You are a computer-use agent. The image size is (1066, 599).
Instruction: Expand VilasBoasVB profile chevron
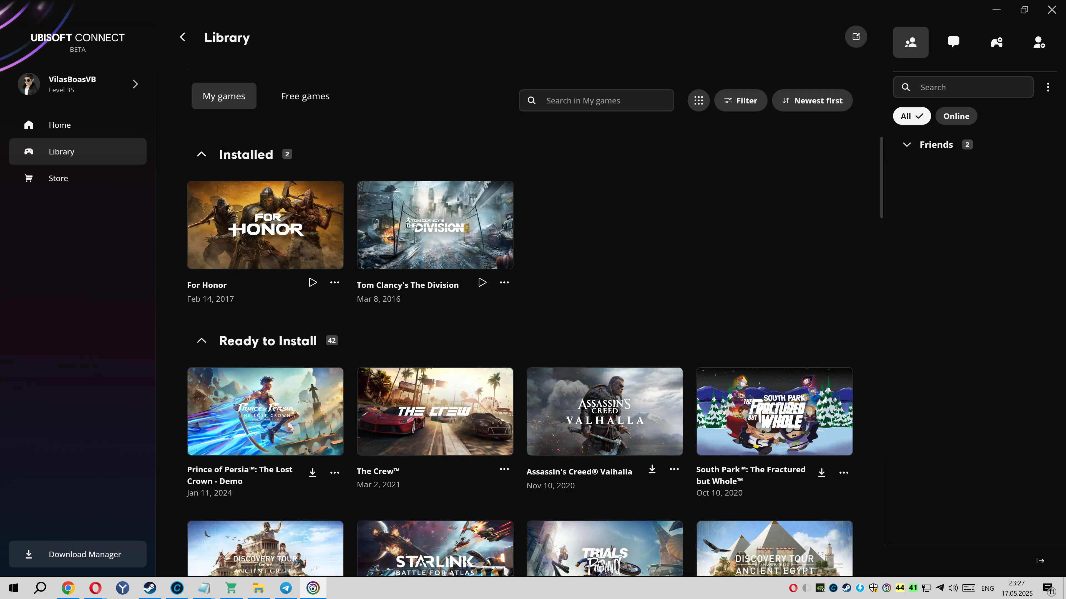pyautogui.click(x=135, y=84)
